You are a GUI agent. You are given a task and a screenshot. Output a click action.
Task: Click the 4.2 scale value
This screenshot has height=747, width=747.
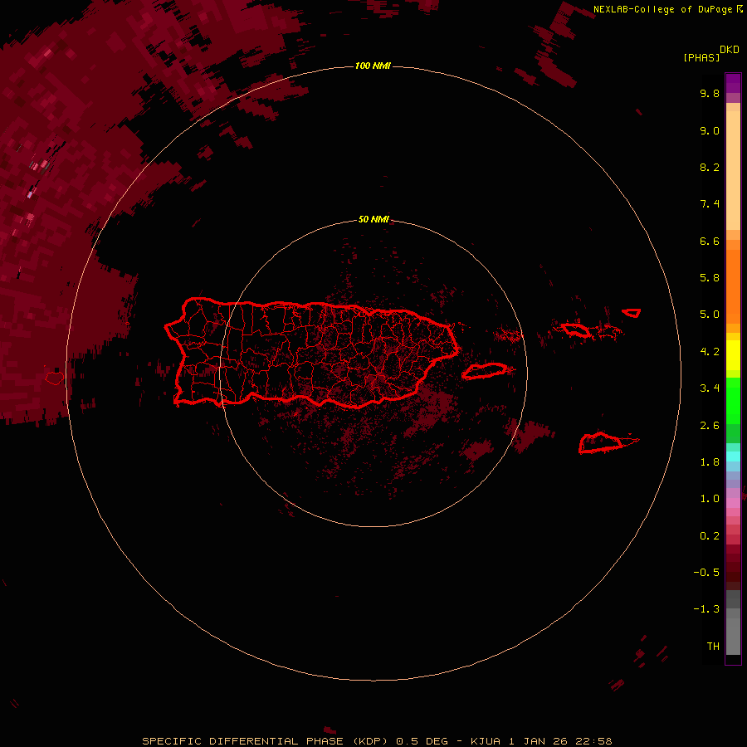click(710, 352)
